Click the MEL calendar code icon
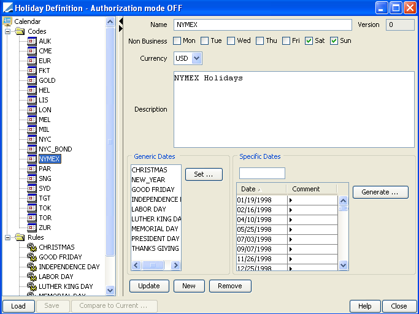419x314 pixels. (x=32, y=120)
